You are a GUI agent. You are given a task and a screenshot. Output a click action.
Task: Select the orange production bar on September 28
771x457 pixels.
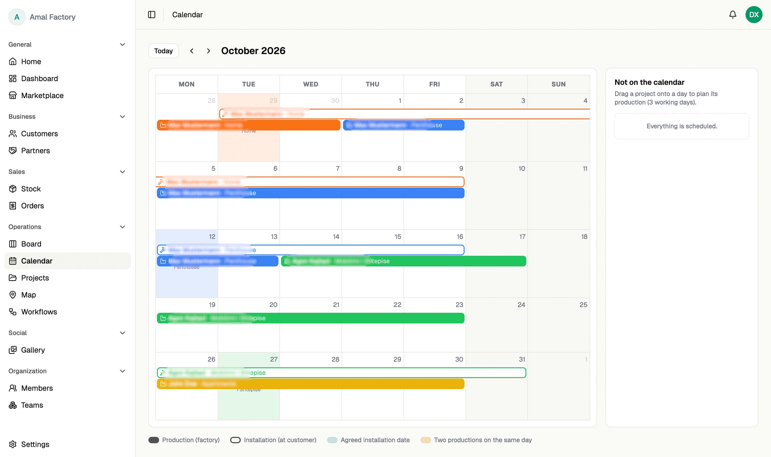coord(248,125)
